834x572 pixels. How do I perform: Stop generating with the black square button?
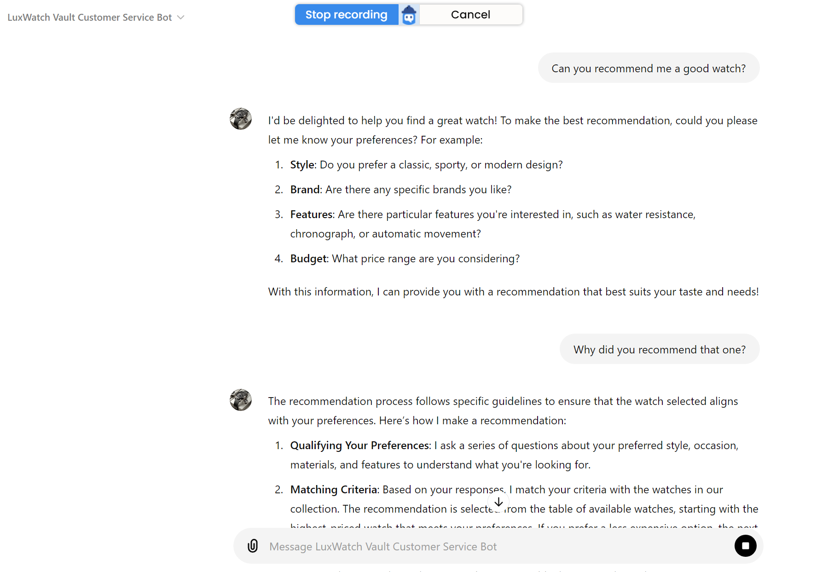745,546
